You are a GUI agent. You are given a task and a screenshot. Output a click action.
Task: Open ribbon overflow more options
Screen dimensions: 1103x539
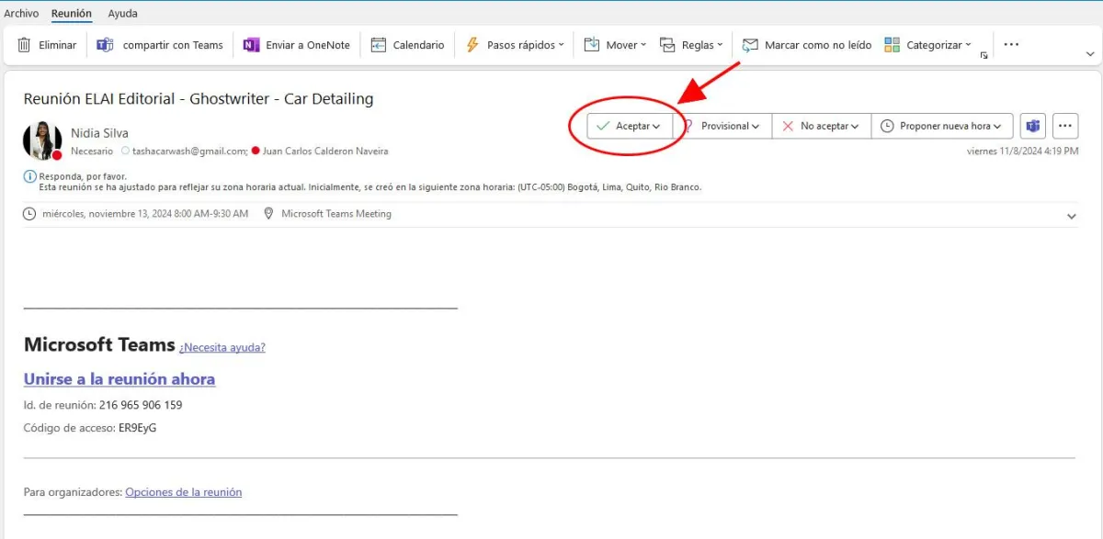1011,44
